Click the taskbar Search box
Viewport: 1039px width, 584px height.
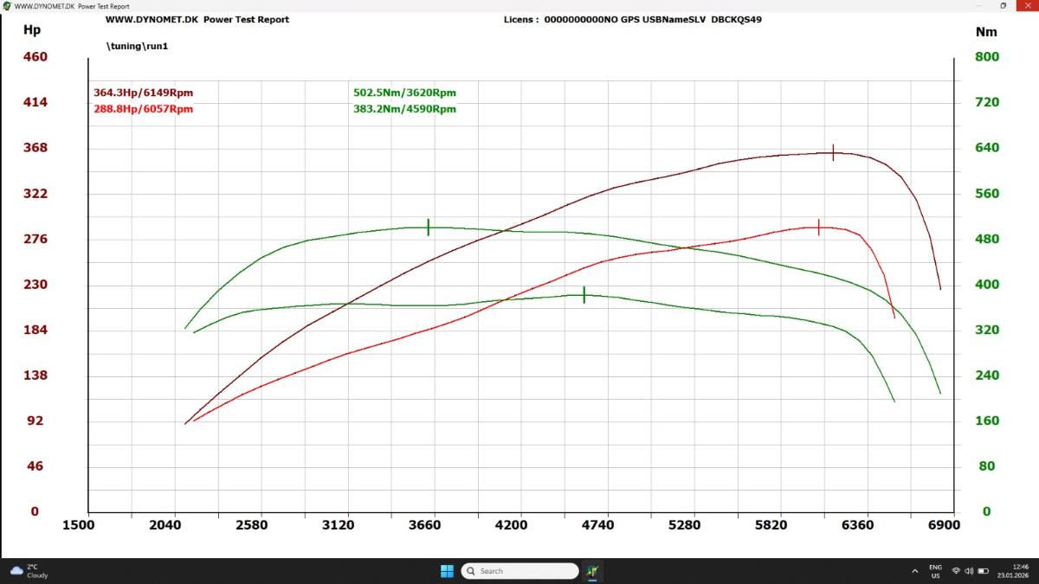pos(519,571)
